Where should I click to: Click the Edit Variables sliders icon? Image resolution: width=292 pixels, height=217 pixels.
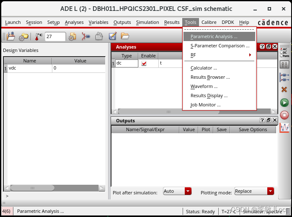tap(284, 65)
